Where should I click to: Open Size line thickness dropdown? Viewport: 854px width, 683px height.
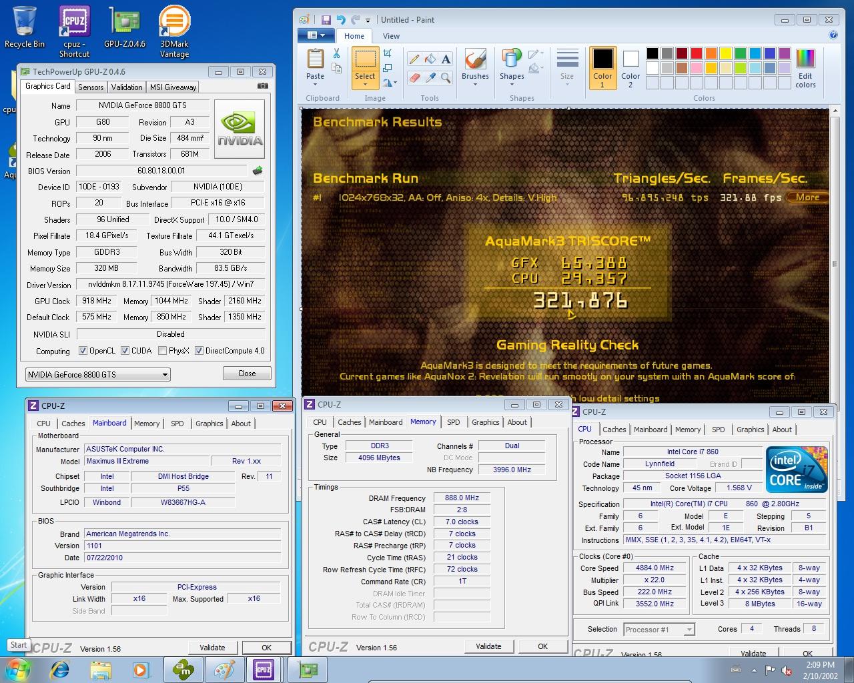point(567,68)
